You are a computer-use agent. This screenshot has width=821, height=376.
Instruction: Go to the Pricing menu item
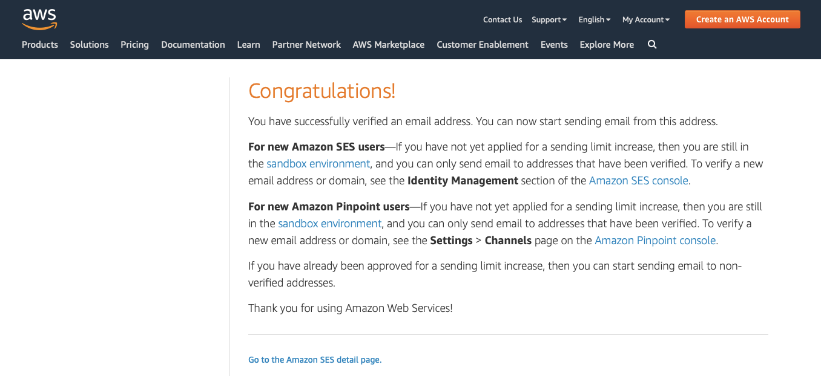134,44
